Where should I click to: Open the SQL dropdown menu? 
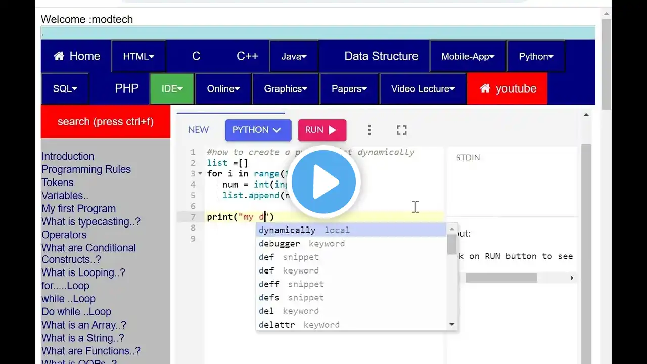(x=65, y=88)
